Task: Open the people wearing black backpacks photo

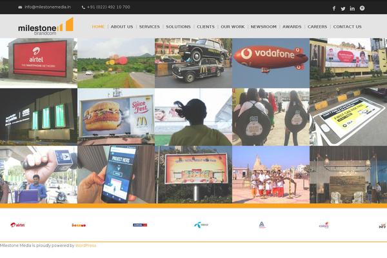Action: [x=271, y=117]
